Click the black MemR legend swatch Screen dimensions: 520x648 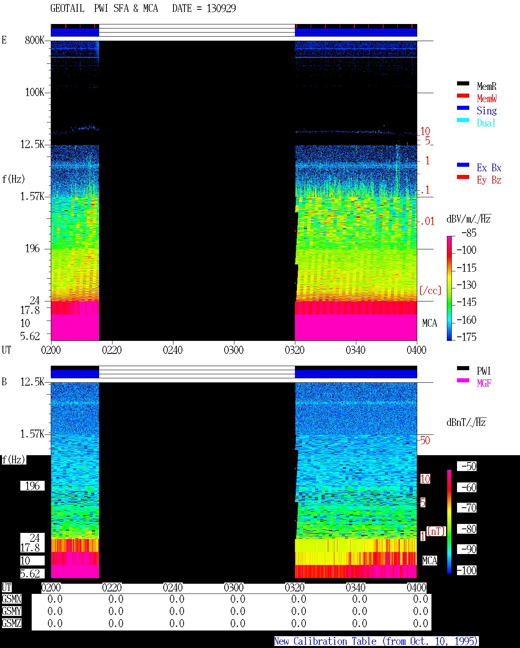point(463,83)
